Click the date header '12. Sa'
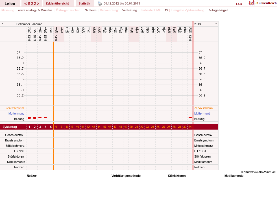 click(x=94, y=30)
